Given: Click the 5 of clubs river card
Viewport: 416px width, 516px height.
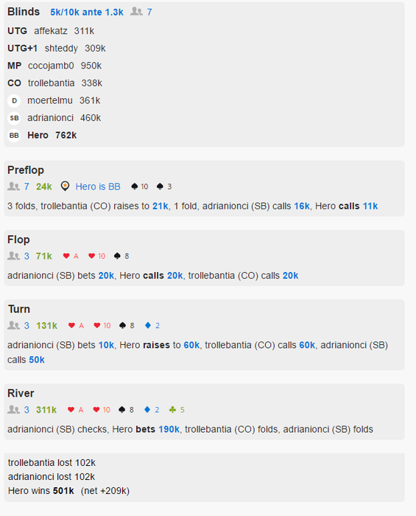Looking at the screenshot, I should coord(177,410).
